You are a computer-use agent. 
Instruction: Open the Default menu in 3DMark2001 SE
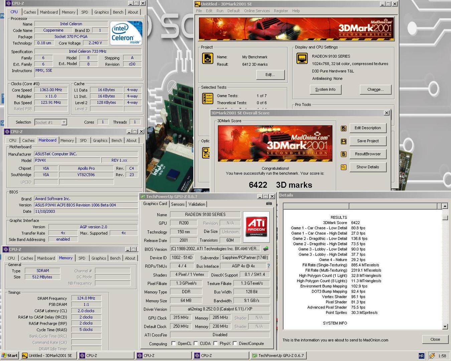click(x=234, y=11)
